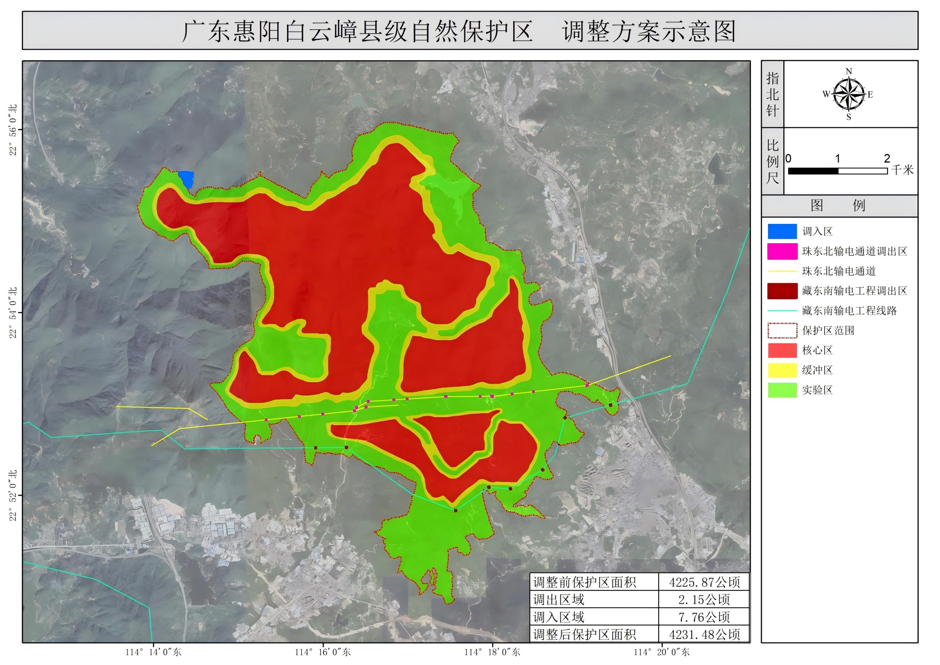Click the 图例 legend header
Image resolution: width=940 pixels, height=665 pixels.
click(x=839, y=206)
